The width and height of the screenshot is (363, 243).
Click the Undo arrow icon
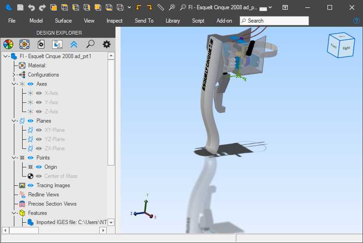point(31,7)
